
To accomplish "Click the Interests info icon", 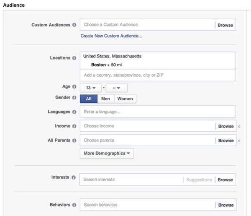I will [x=74, y=177].
